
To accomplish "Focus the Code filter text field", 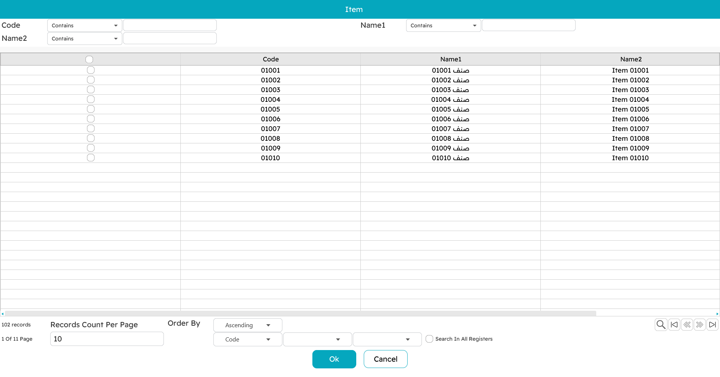I will coord(170,25).
